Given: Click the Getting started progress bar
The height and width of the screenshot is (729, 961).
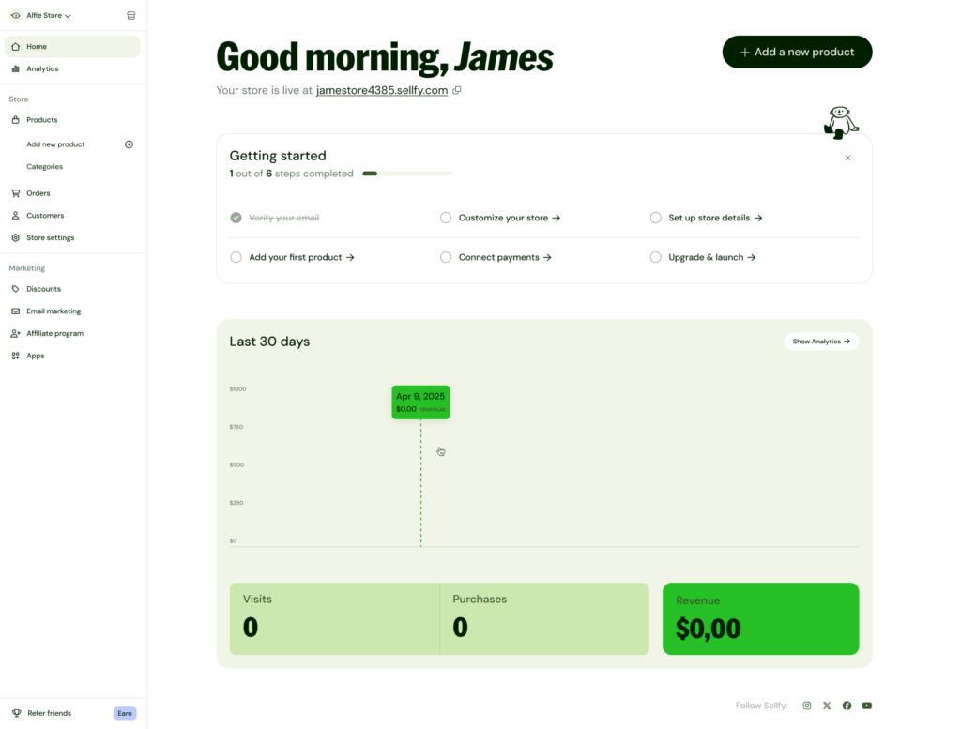Looking at the screenshot, I should pos(406,173).
